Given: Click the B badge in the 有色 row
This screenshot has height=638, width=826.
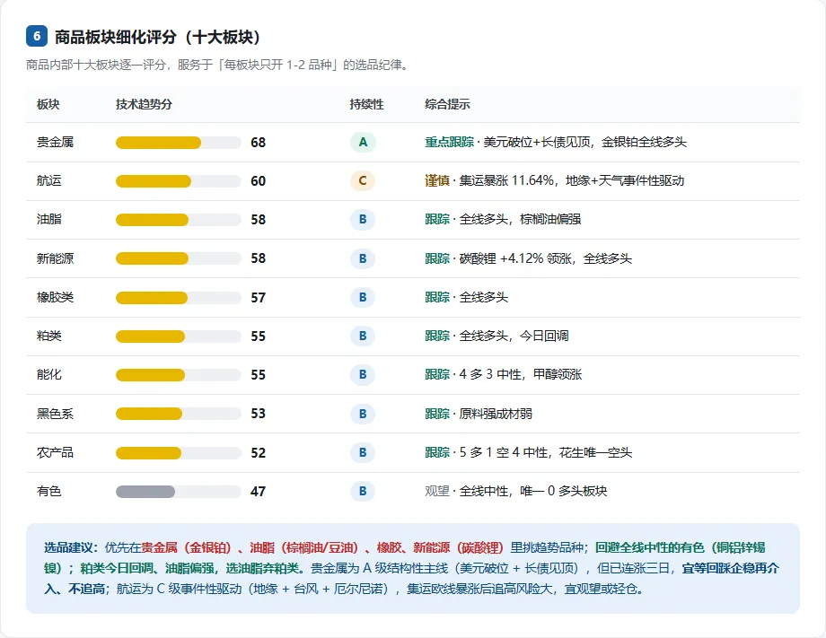Looking at the screenshot, I should point(363,491).
